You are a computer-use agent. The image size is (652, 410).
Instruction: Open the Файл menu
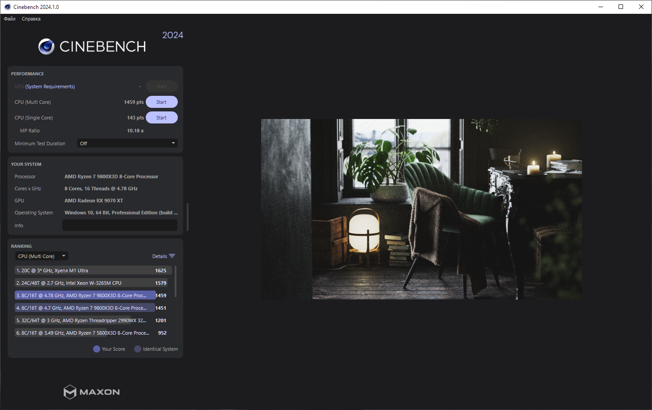tap(10, 19)
